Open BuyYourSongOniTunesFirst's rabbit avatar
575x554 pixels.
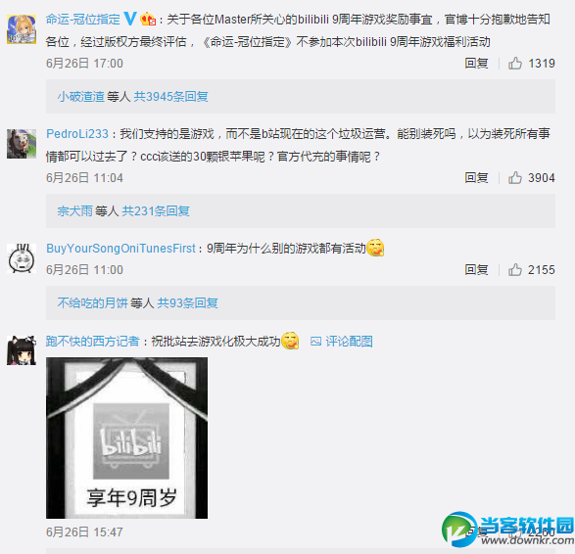tap(22, 258)
